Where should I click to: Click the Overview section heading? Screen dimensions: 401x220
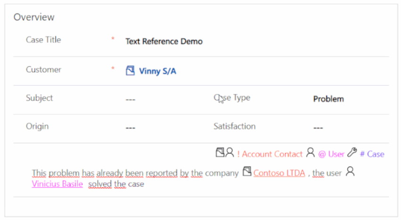(34, 17)
